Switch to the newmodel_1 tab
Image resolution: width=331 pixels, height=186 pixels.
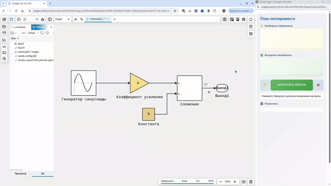[98, 19]
